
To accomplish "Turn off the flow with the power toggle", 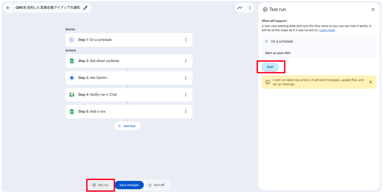I will (x=156, y=185).
